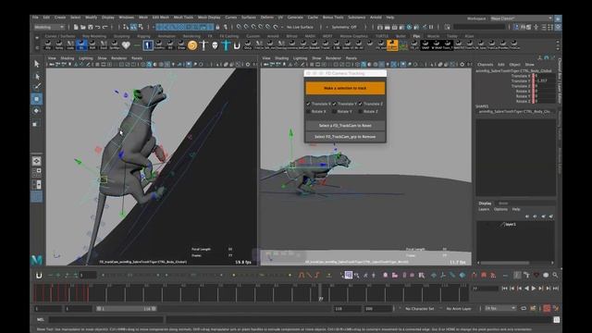Image resolution: width=592 pixels, height=333 pixels.
Task: Open the Modeling menu set dropdown
Action: click(x=49, y=27)
